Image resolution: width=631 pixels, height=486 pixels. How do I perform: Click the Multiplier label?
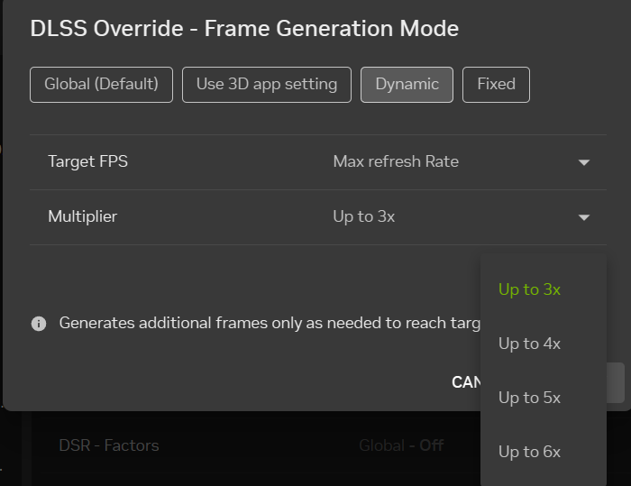pyautogui.click(x=83, y=217)
